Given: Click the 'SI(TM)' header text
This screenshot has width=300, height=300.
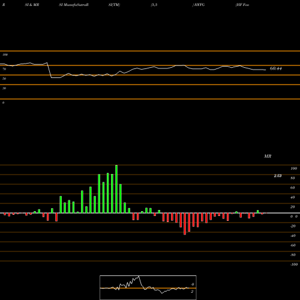Looking at the screenshot, I should click(x=114, y=5).
